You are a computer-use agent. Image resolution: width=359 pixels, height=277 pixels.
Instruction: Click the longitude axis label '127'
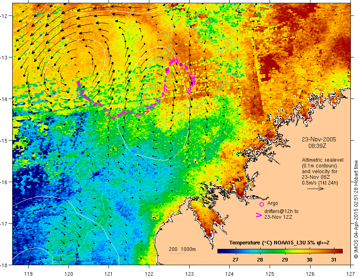[x=350, y=274]
